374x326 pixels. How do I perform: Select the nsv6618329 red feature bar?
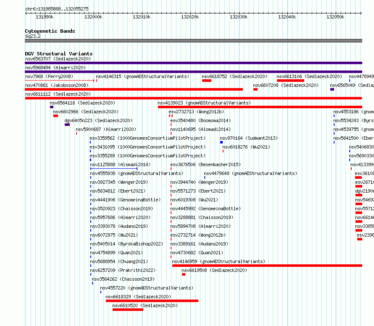[152, 301]
